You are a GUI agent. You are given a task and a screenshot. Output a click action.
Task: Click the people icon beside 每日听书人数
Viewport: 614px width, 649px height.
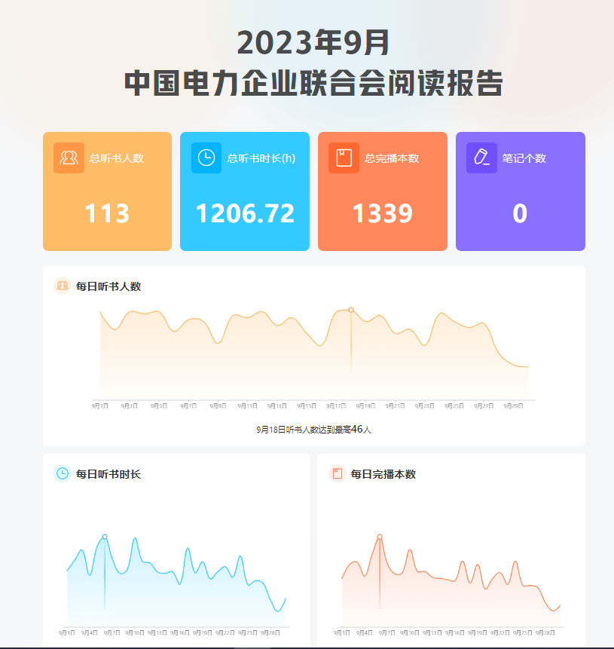63,286
